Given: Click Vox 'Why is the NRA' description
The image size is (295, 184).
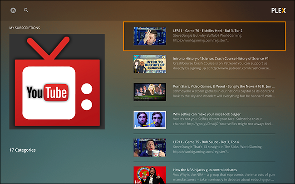Looking at the screenshot, I should click(224, 177).
